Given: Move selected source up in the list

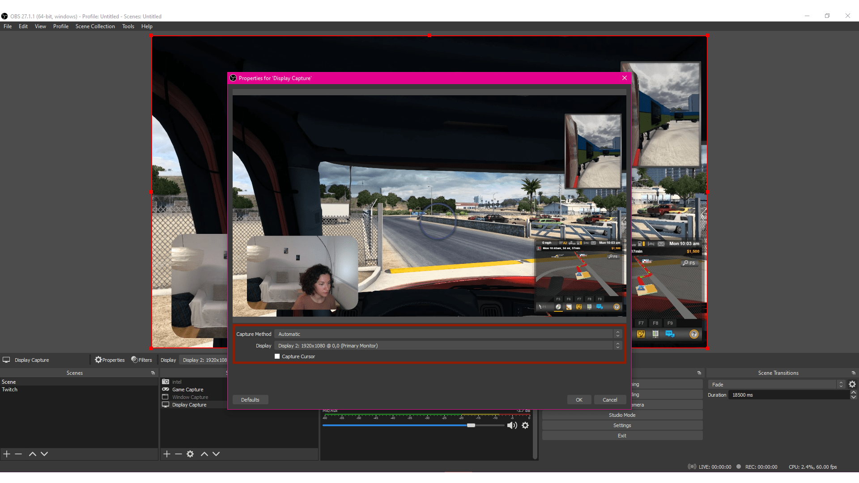Looking at the screenshot, I should pos(204,453).
